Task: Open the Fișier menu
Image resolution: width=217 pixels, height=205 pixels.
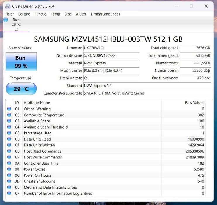Action: tap(10, 14)
